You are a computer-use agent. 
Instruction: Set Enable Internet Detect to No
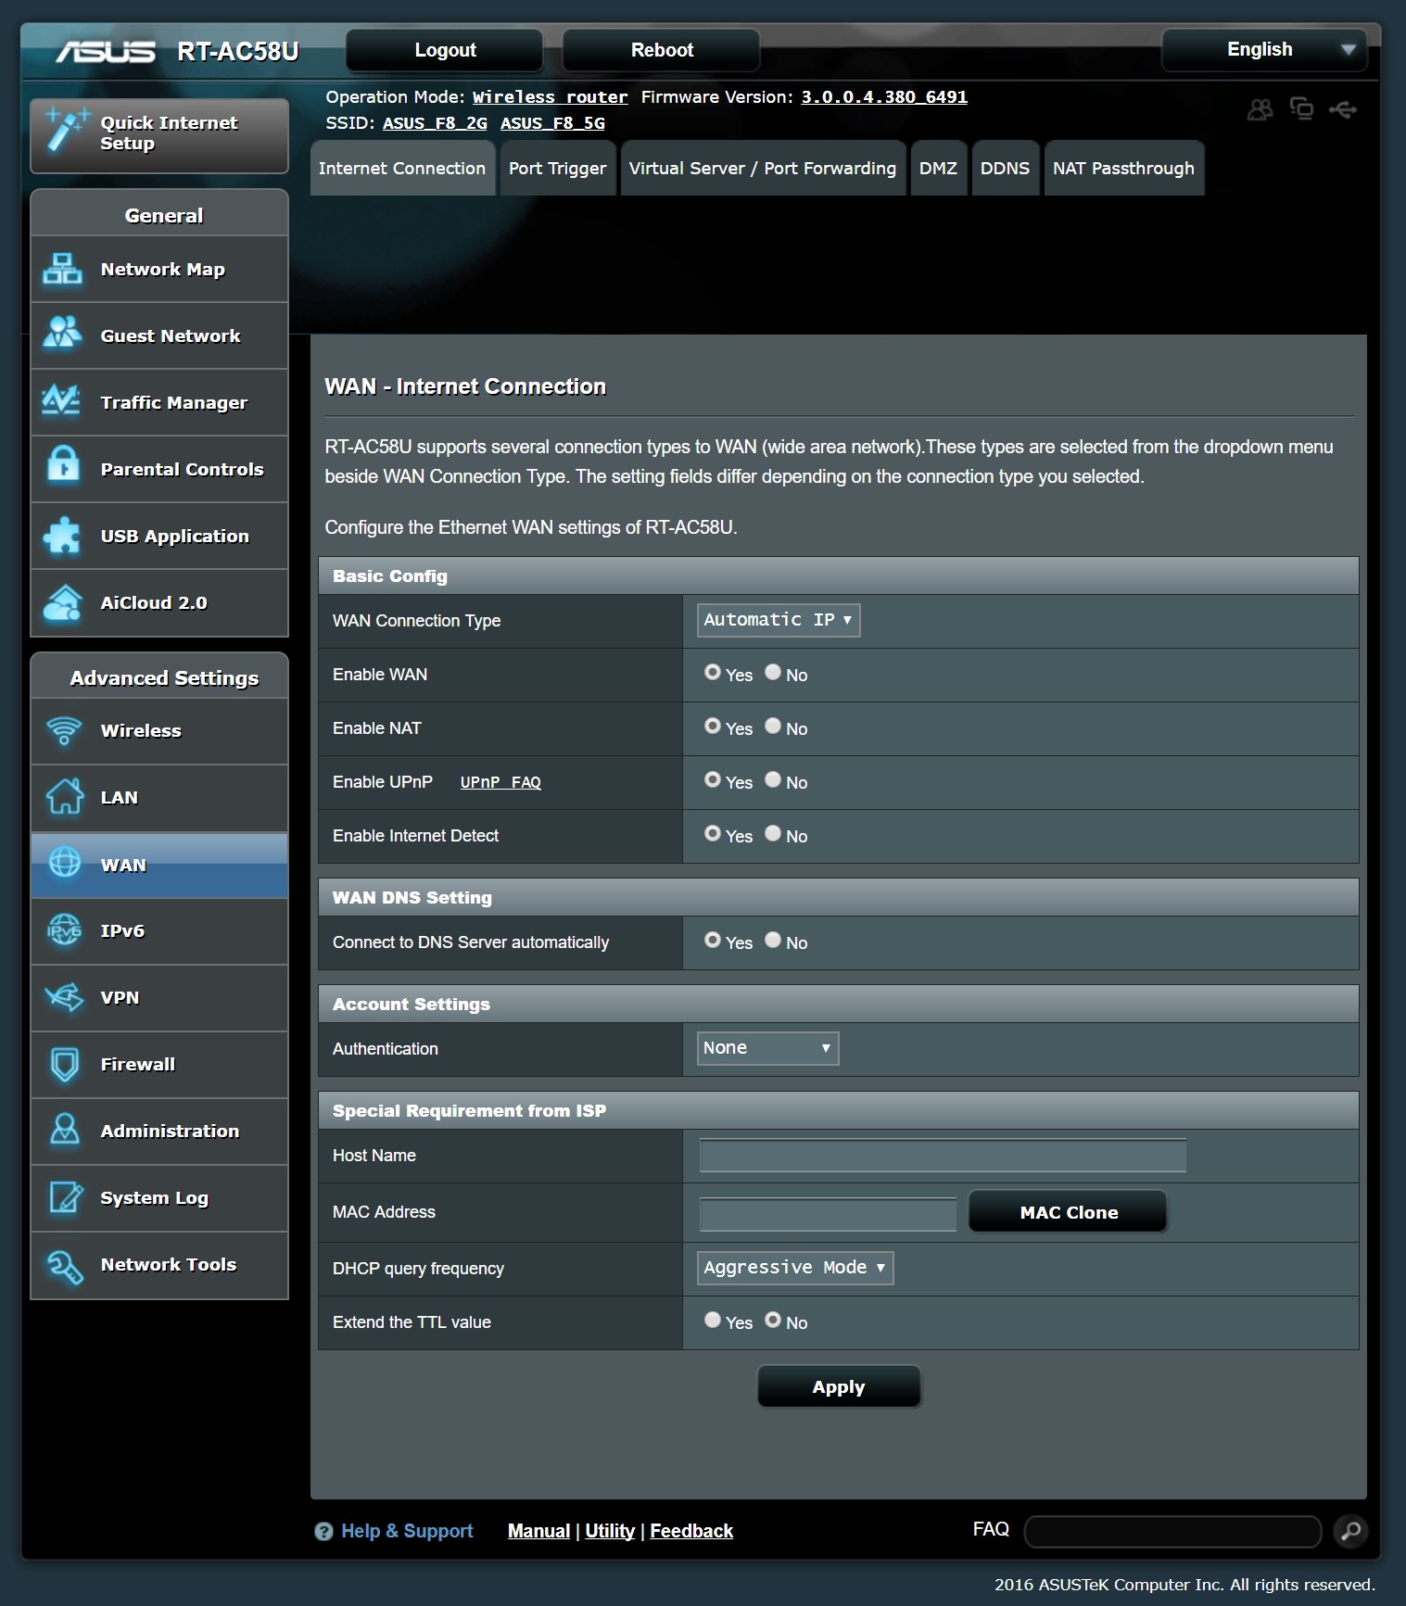pyautogui.click(x=773, y=834)
